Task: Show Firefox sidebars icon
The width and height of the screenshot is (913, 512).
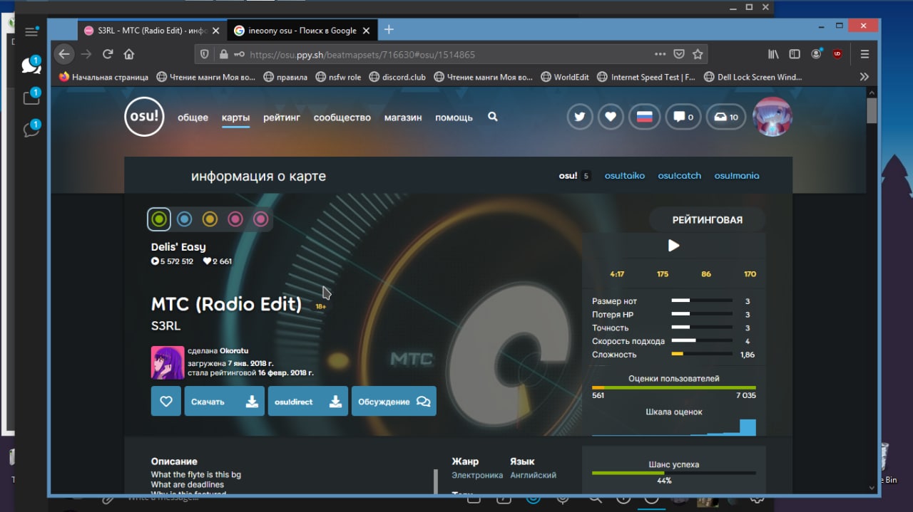Action: tap(794, 54)
